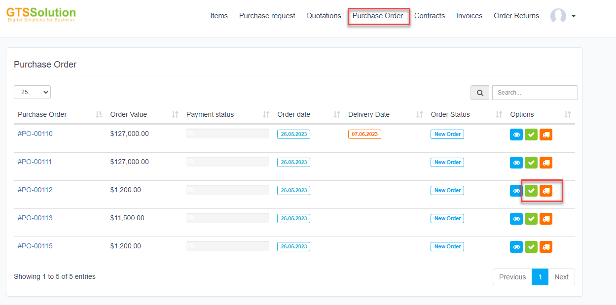The height and width of the screenshot is (305, 616).
Task: View order #PO-00115 using eye icon
Action: point(516,247)
